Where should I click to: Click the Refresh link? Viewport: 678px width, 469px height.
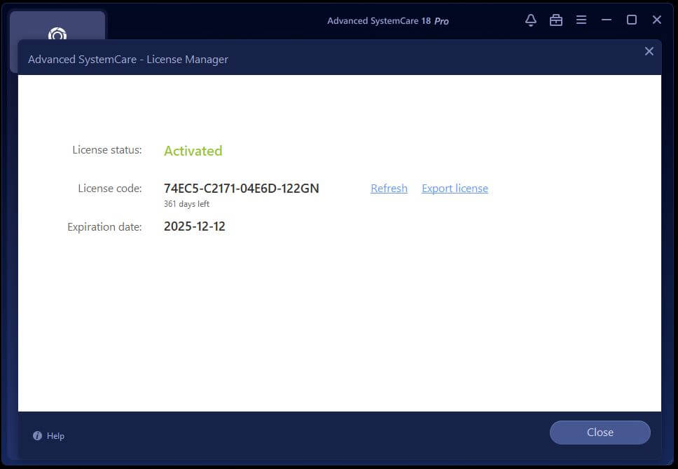(389, 189)
